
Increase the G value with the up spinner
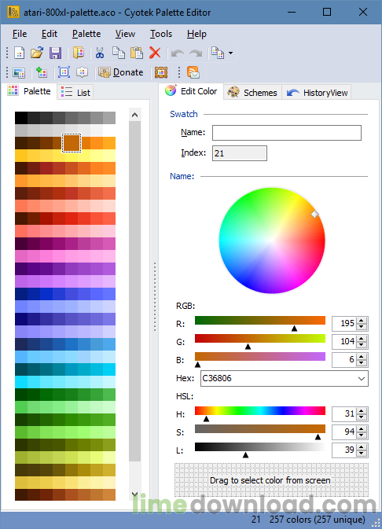click(x=362, y=339)
